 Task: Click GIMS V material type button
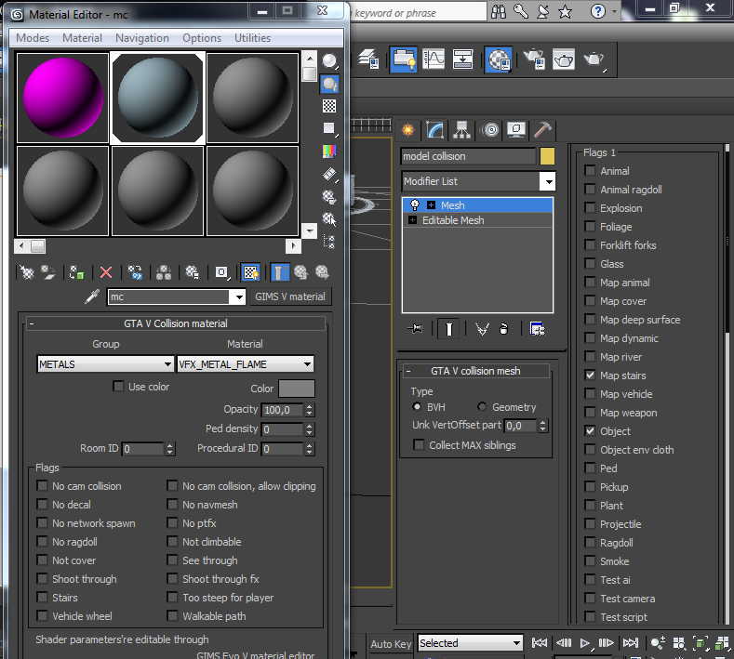289,297
